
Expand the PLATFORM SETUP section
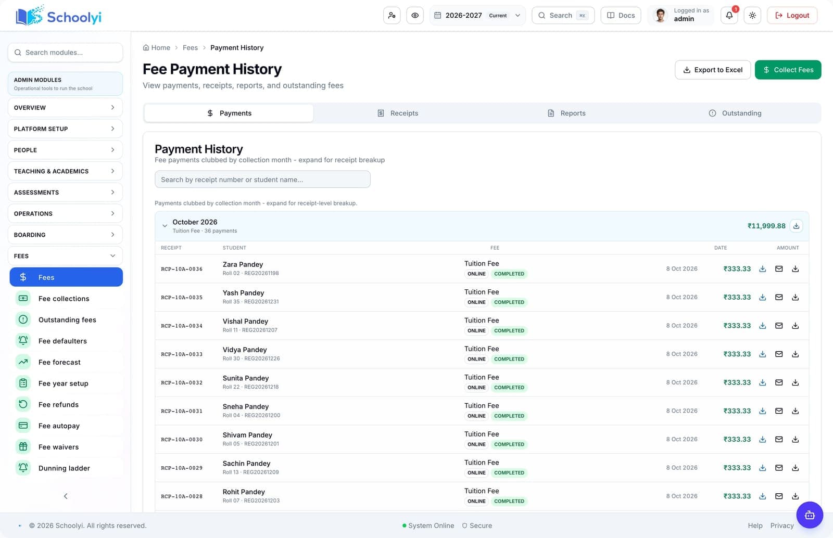pyautogui.click(x=65, y=129)
